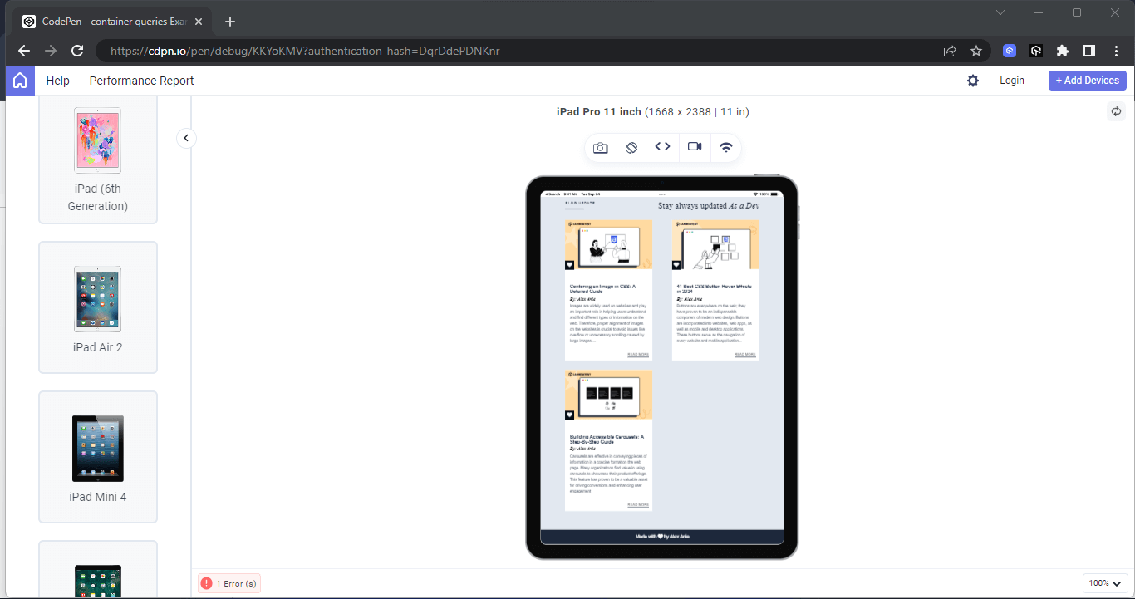
Task: Start a video recording of the device
Action: 694,147
